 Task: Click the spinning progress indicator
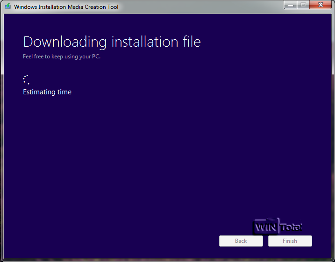pyautogui.click(x=26, y=80)
